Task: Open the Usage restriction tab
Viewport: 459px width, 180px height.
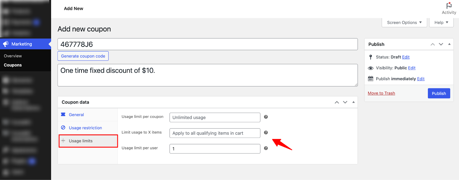Action: pyautogui.click(x=85, y=128)
